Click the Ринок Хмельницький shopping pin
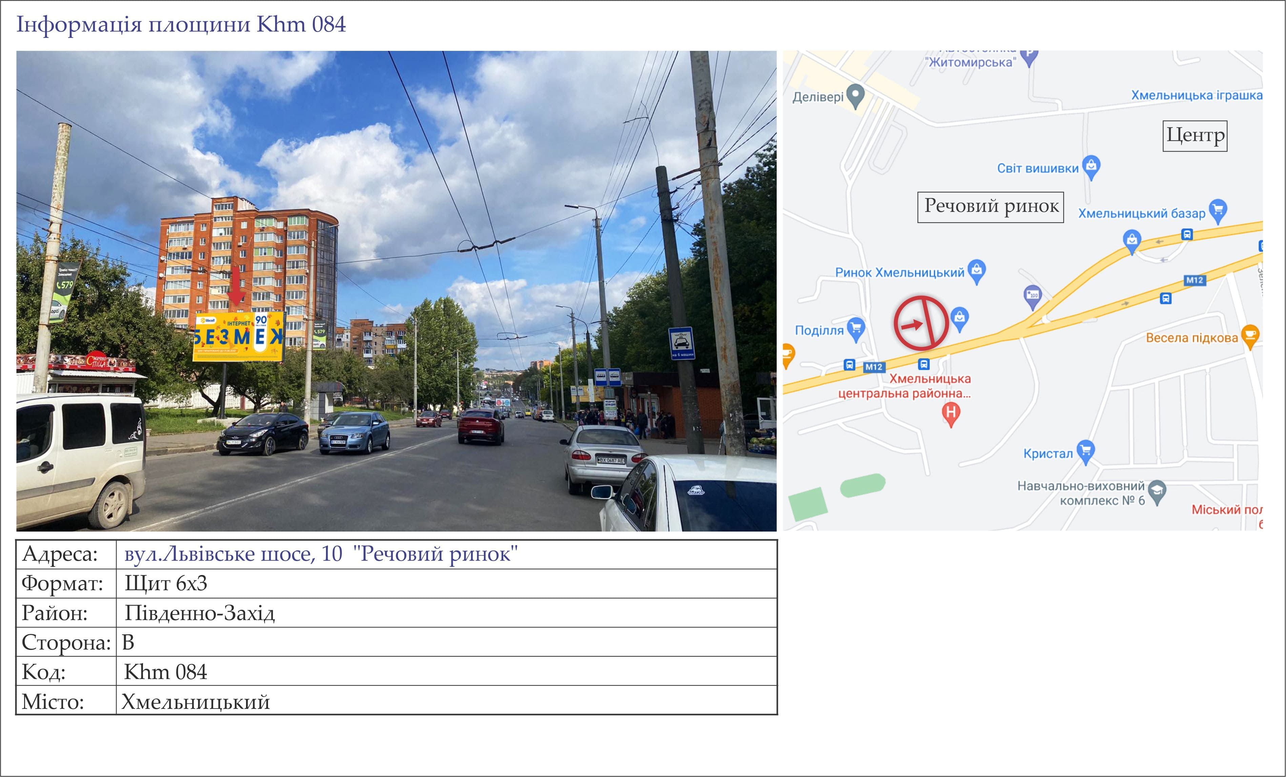The width and height of the screenshot is (1286, 777). [977, 272]
